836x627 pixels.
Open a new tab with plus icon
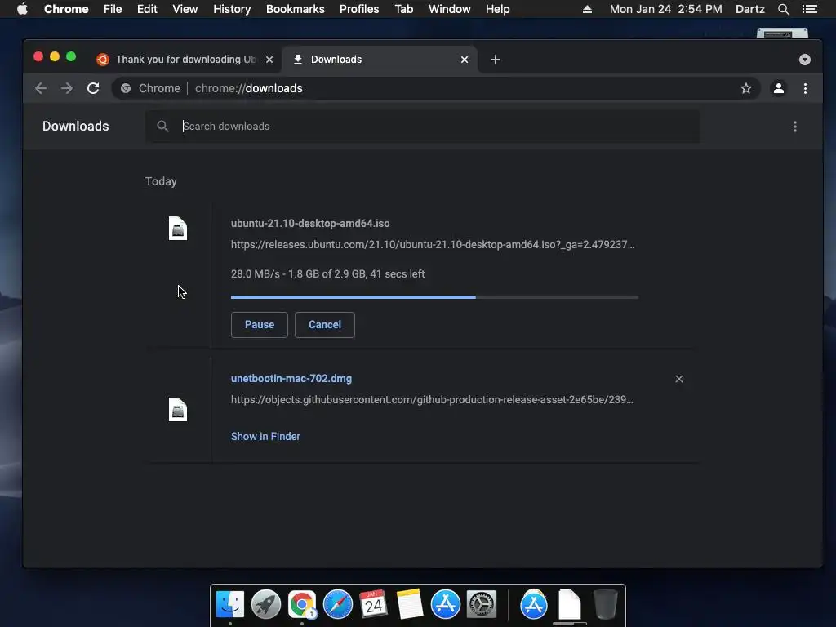click(x=496, y=60)
